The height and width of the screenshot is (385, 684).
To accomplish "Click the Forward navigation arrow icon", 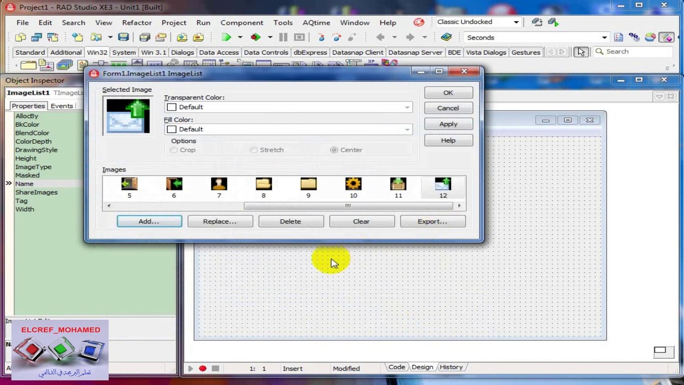I will tap(410, 37).
